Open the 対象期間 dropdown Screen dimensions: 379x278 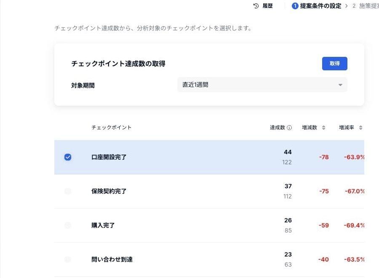262,85
